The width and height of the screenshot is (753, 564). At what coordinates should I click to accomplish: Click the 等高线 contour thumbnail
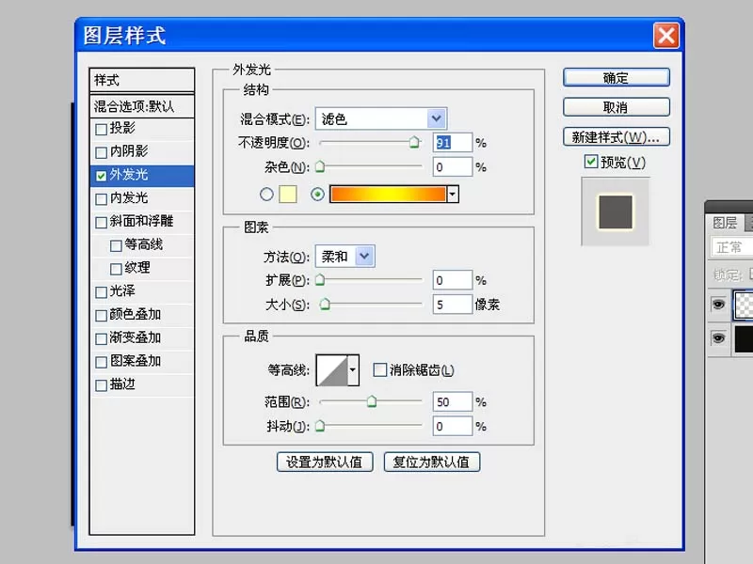[332, 369]
